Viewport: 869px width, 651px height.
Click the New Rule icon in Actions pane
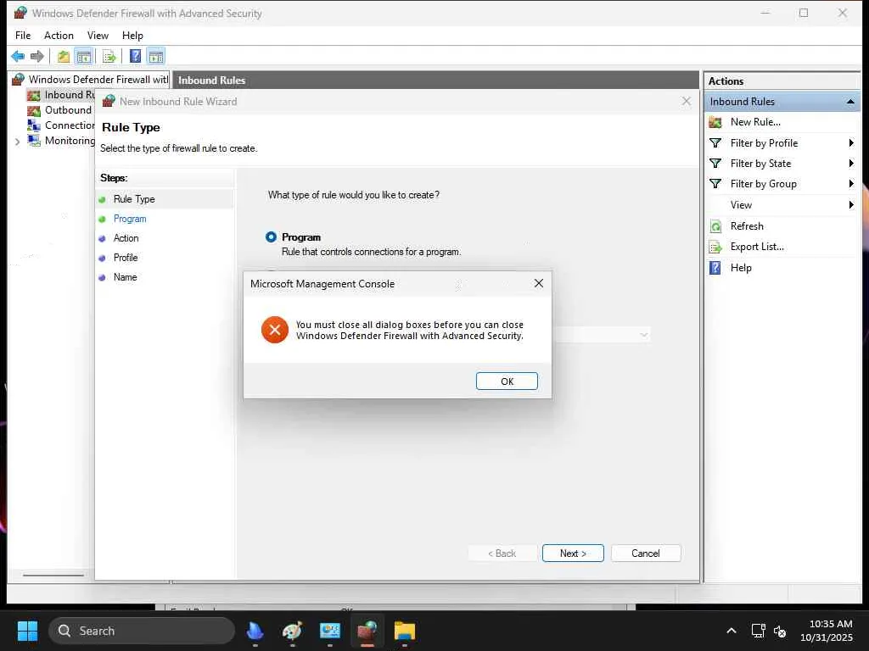click(715, 122)
